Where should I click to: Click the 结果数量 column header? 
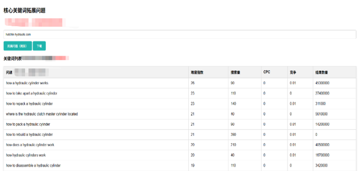pos(322,72)
